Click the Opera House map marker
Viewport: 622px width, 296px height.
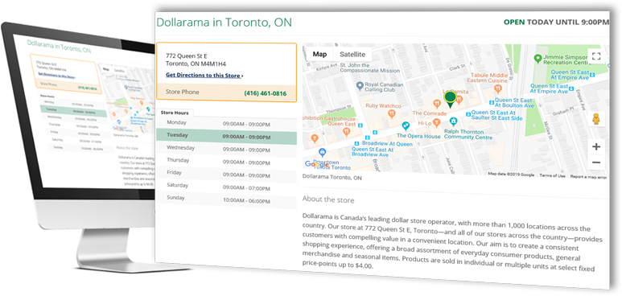(x=406, y=126)
